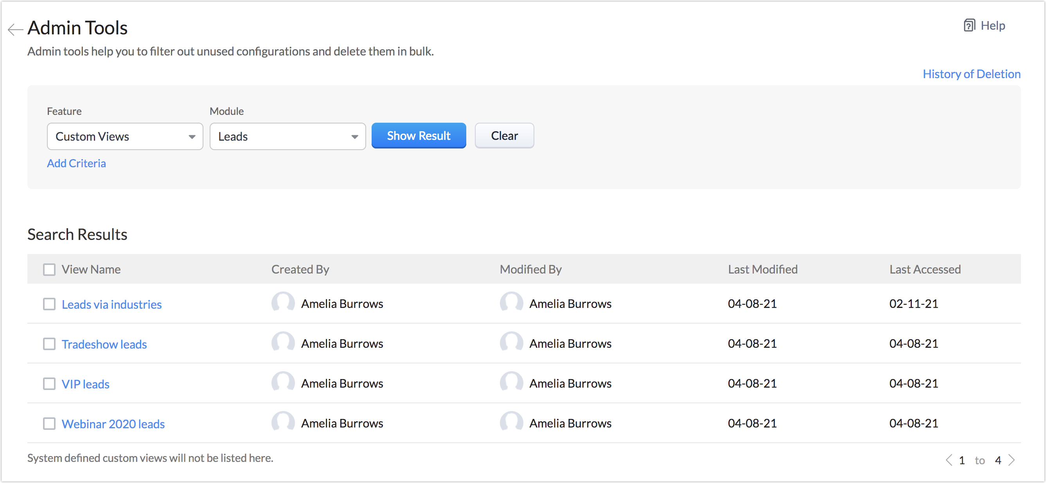Click the back arrow beside Admin Tools
Screen dimensions: 1046x483
tap(15, 29)
